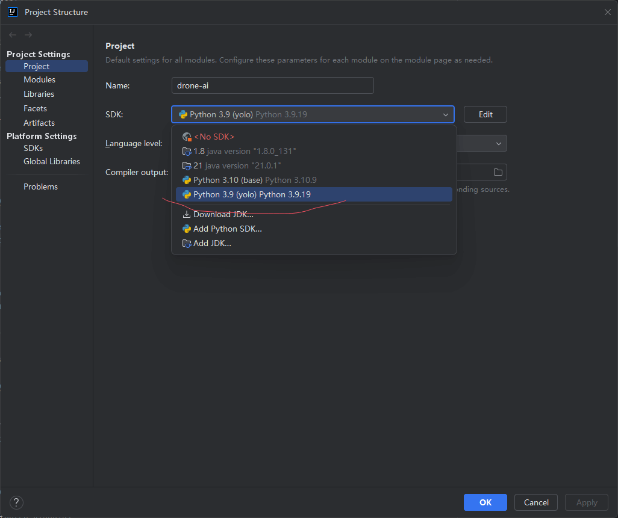
Task: Click Add JDK... option
Action: [212, 243]
